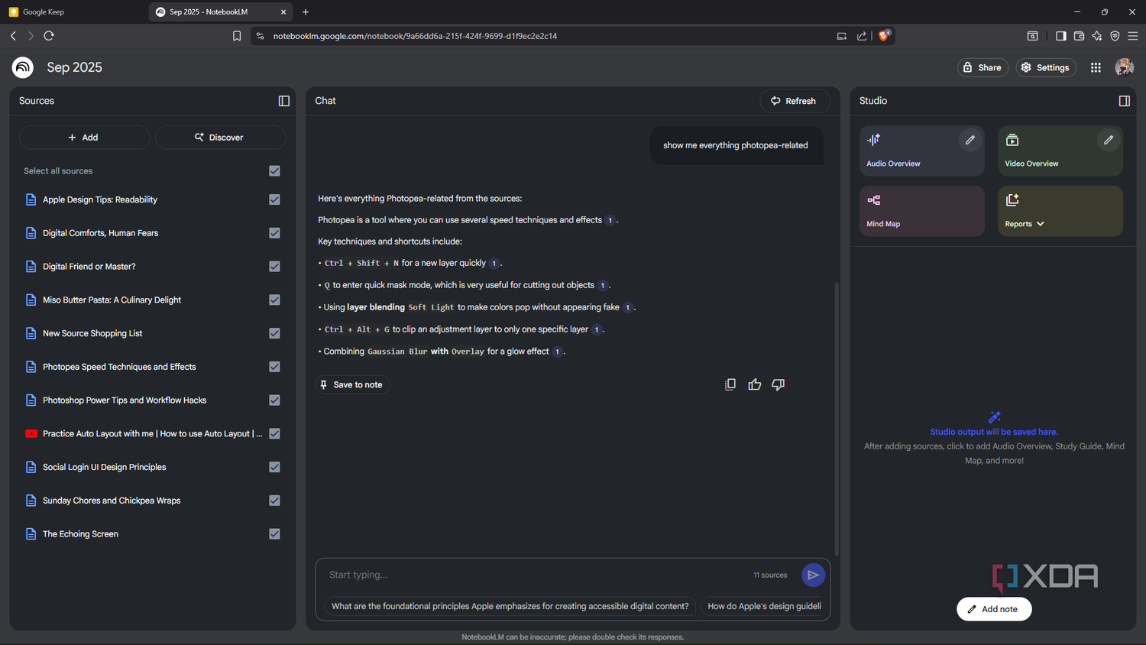Toggle the Select all sources checkbox
This screenshot has height=645, width=1146.
click(x=274, y=171)
